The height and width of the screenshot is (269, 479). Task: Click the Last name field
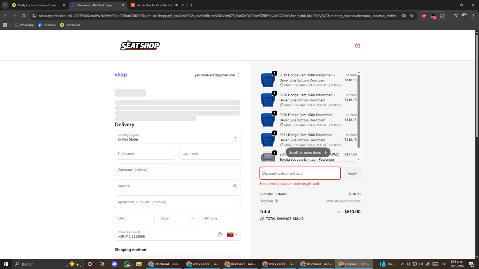coord(210,153)
